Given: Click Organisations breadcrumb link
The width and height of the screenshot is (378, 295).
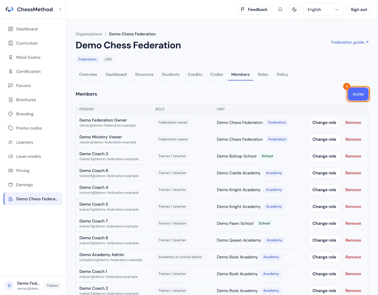Looking at the screenshot, I should [89, 34].
